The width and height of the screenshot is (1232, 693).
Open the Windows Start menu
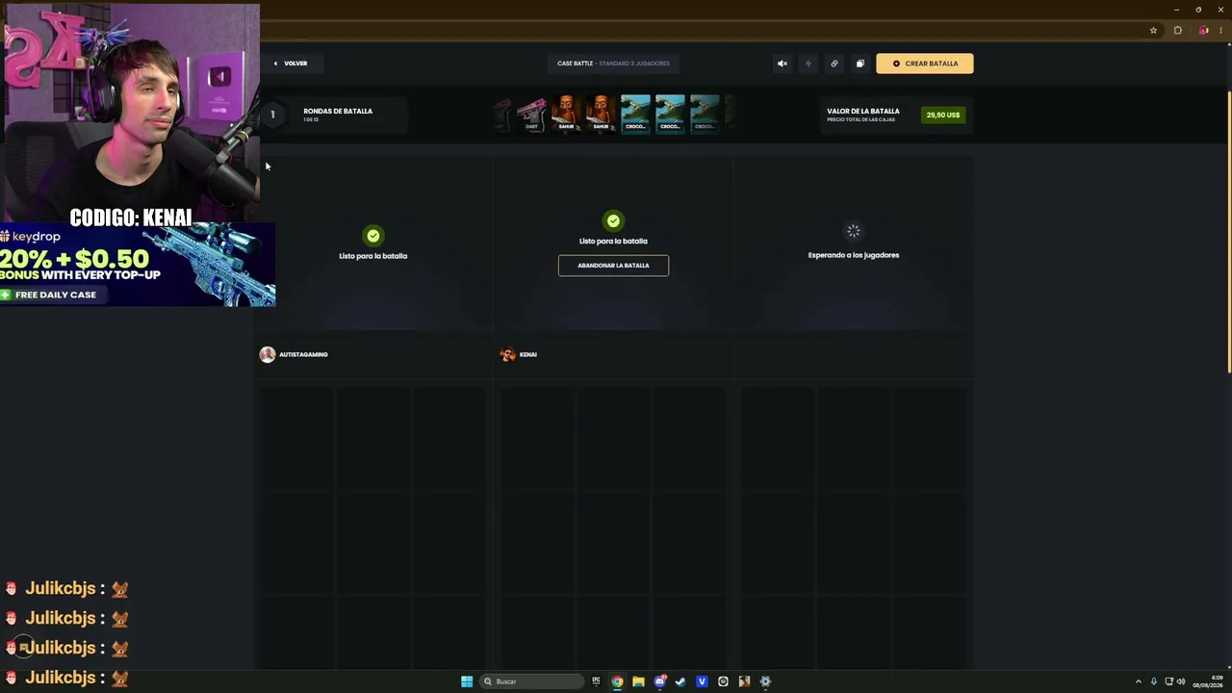[x=467, y=681]
